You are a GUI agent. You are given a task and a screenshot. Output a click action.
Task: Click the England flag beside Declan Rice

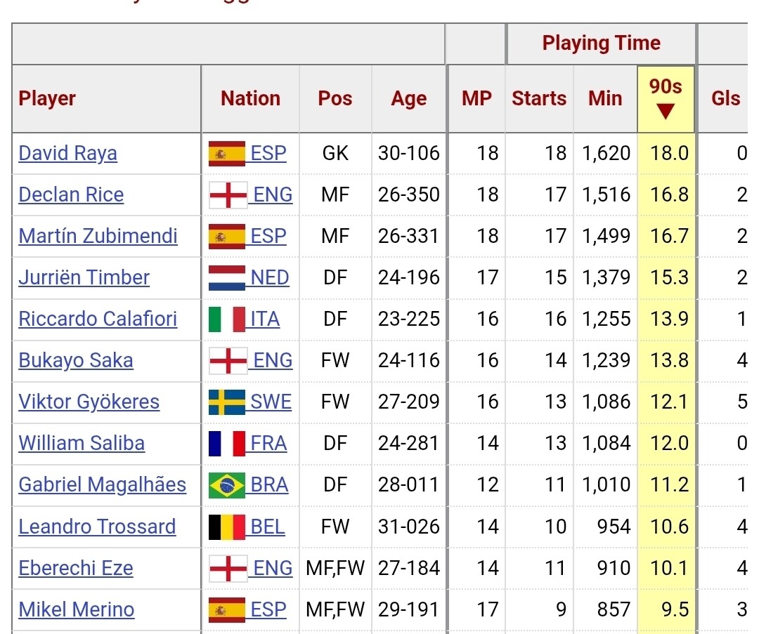(x=228, y=195)
